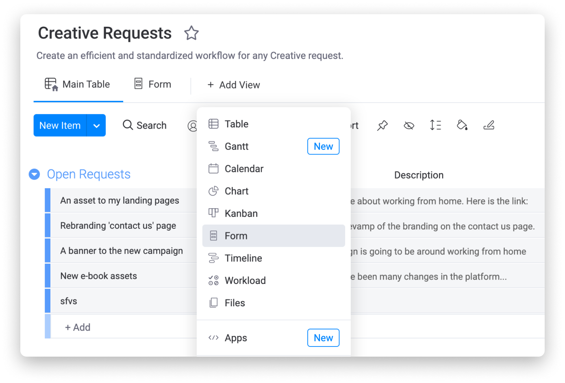This screenshot has height=383, width=565.
Task: Click the Chart pie icon in menu
Action: point(213,191)
